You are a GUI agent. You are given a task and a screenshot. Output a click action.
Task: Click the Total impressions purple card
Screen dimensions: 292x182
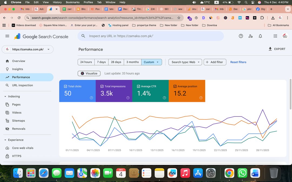pyautogui.click(x=114, y=91)
